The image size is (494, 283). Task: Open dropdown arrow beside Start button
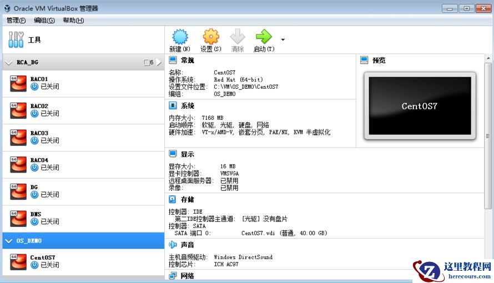(x=283, y=39)
